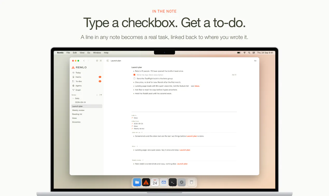The height and width of the screenshot is (196, 329).
Task: Open the View menu
Action: (x=82, y=53)
